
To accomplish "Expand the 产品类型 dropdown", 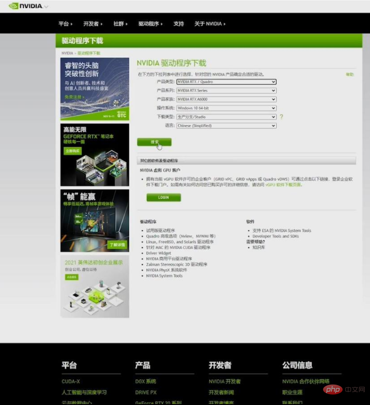I will click(226, 81).
